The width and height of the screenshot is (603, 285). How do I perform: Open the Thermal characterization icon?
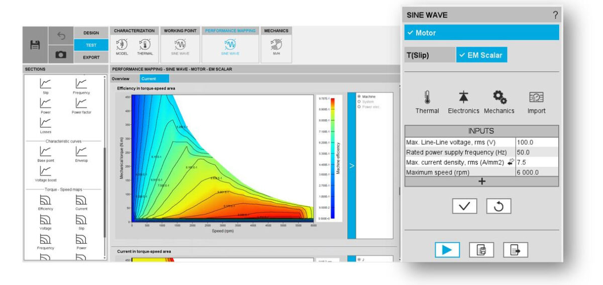pos(145,45)
